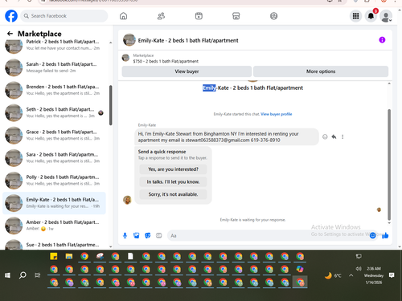
Task: Open the Polly conversation row
Action: coord(55,181)
